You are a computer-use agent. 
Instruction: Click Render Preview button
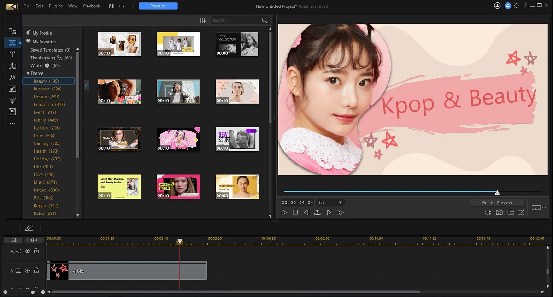497,202
